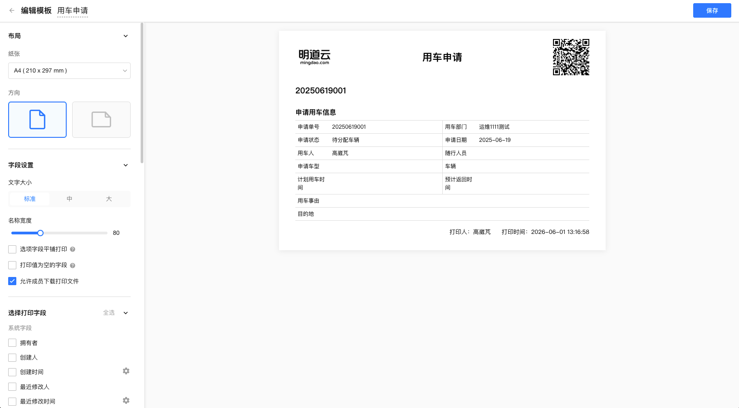Click the left panel scrollbar

[x=142, y=93]
